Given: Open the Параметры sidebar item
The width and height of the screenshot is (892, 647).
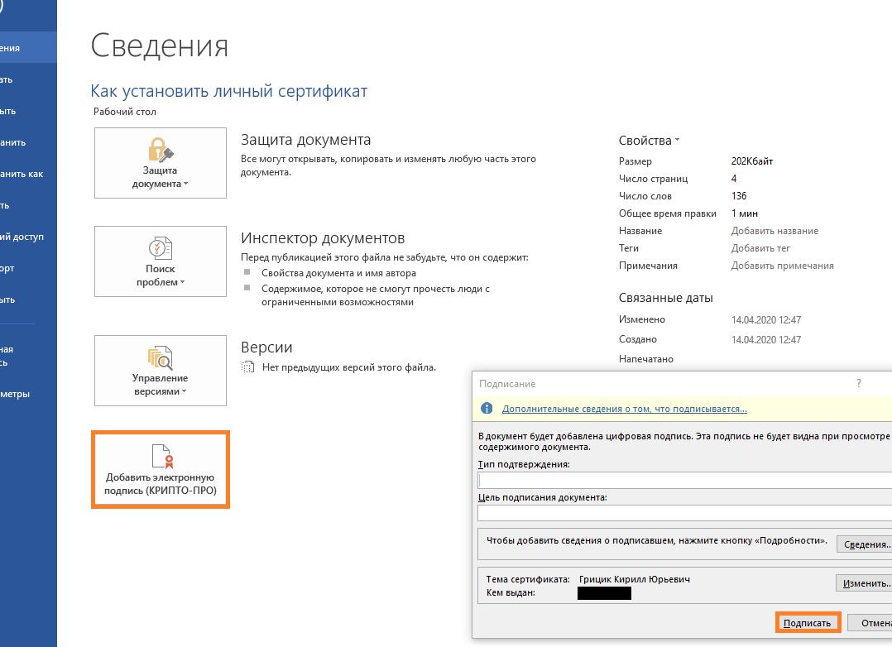Looking at the screenshot, I should [x=28, y=394].
